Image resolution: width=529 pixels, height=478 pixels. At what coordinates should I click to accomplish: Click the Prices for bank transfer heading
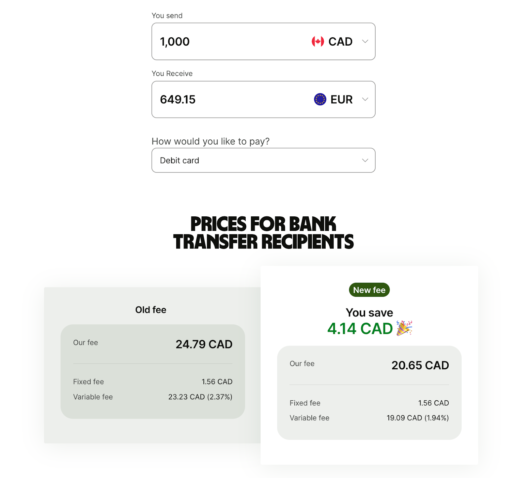[264, 233]
